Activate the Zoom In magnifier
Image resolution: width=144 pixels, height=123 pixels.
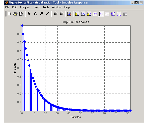point(56,14)
